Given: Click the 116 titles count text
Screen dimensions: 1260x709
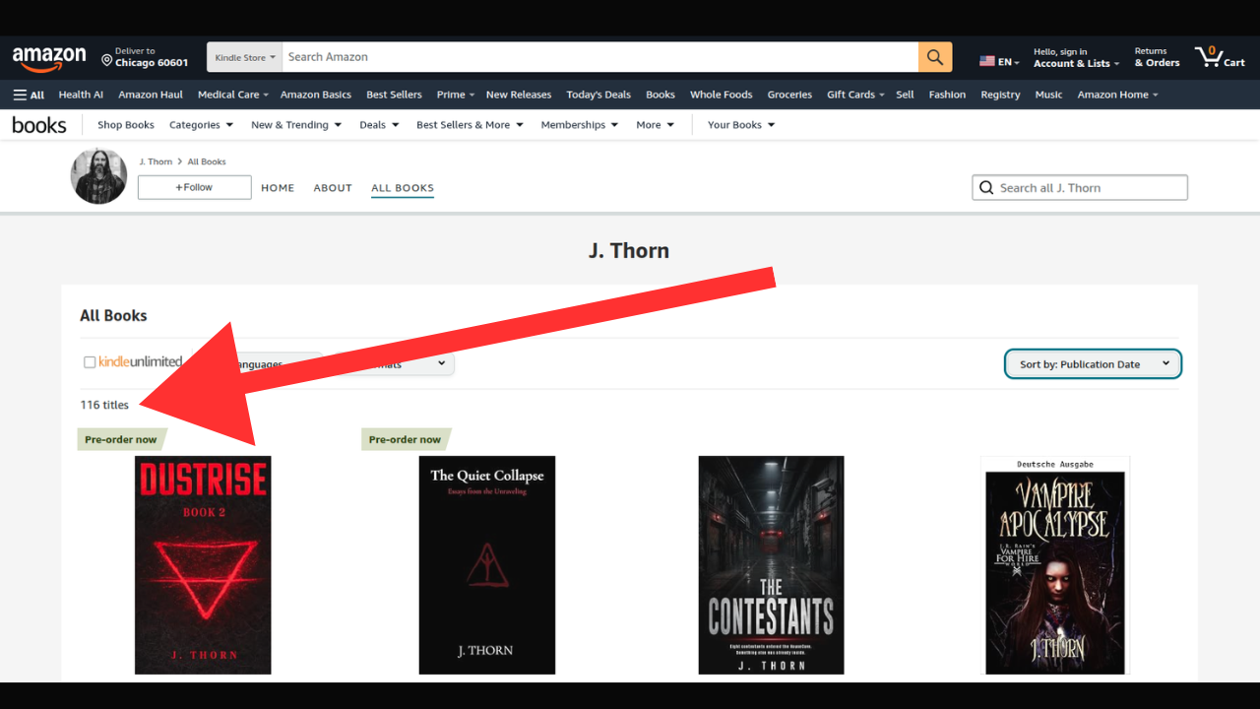Looking at the screenshot, I should point(104,405).
